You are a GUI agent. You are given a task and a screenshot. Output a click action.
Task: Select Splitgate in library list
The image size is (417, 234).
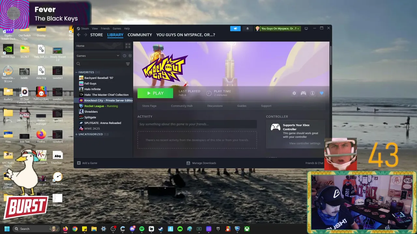click(90, 117)
